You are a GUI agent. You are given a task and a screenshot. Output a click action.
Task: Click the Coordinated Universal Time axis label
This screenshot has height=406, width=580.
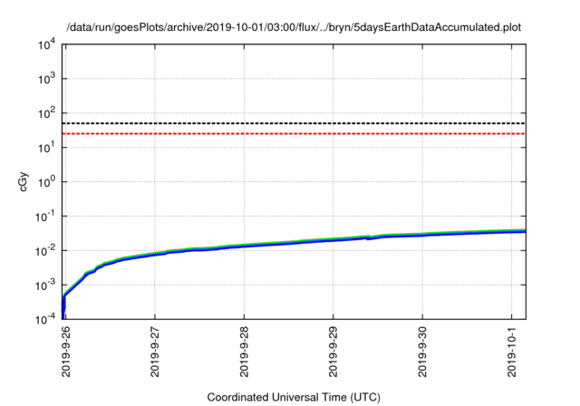tap(294, 397)
